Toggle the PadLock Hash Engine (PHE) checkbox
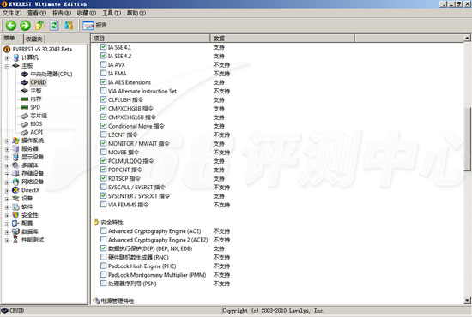This screenshot has height=317, width=472. click(103, 266)
